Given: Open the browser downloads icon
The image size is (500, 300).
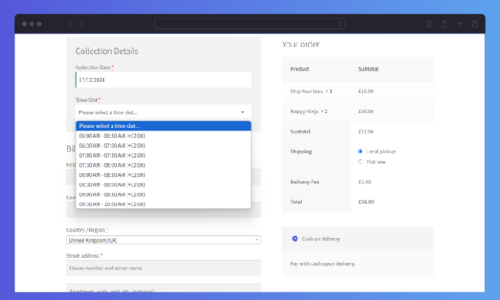Looking at the screenshot, I should [x=429, y=23].
